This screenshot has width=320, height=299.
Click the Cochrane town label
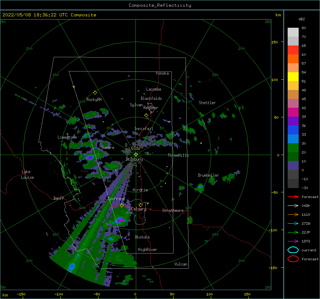tap(116, 199)
